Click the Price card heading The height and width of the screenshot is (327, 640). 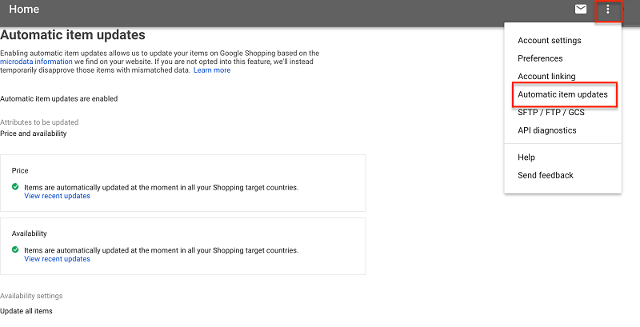point(20,171)
